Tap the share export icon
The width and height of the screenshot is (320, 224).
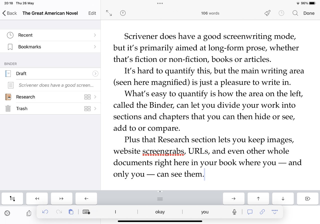click(x=29, y=213)
